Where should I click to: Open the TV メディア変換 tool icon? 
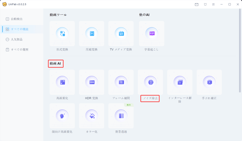point(121,34)
